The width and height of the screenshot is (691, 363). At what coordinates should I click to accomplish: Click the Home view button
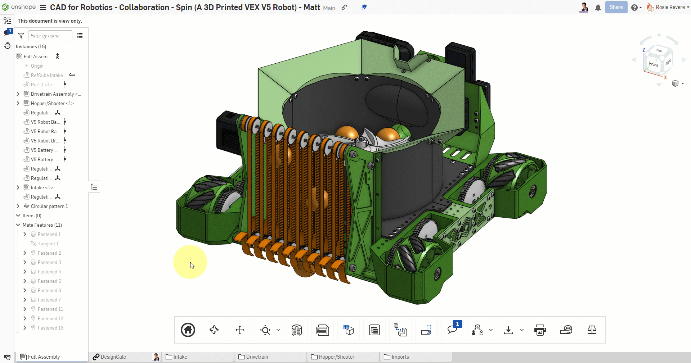(188, 330)
